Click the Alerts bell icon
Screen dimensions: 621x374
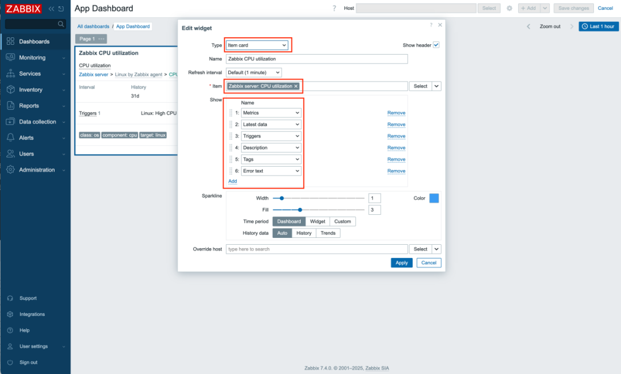[x=10, y=138]
